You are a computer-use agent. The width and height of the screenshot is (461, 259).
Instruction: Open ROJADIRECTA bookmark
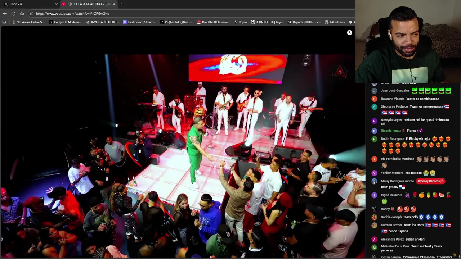(x=267, y=22)
